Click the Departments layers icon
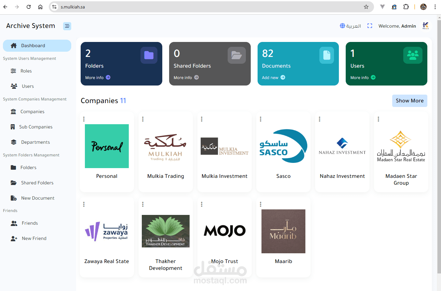 coord(14,142)
